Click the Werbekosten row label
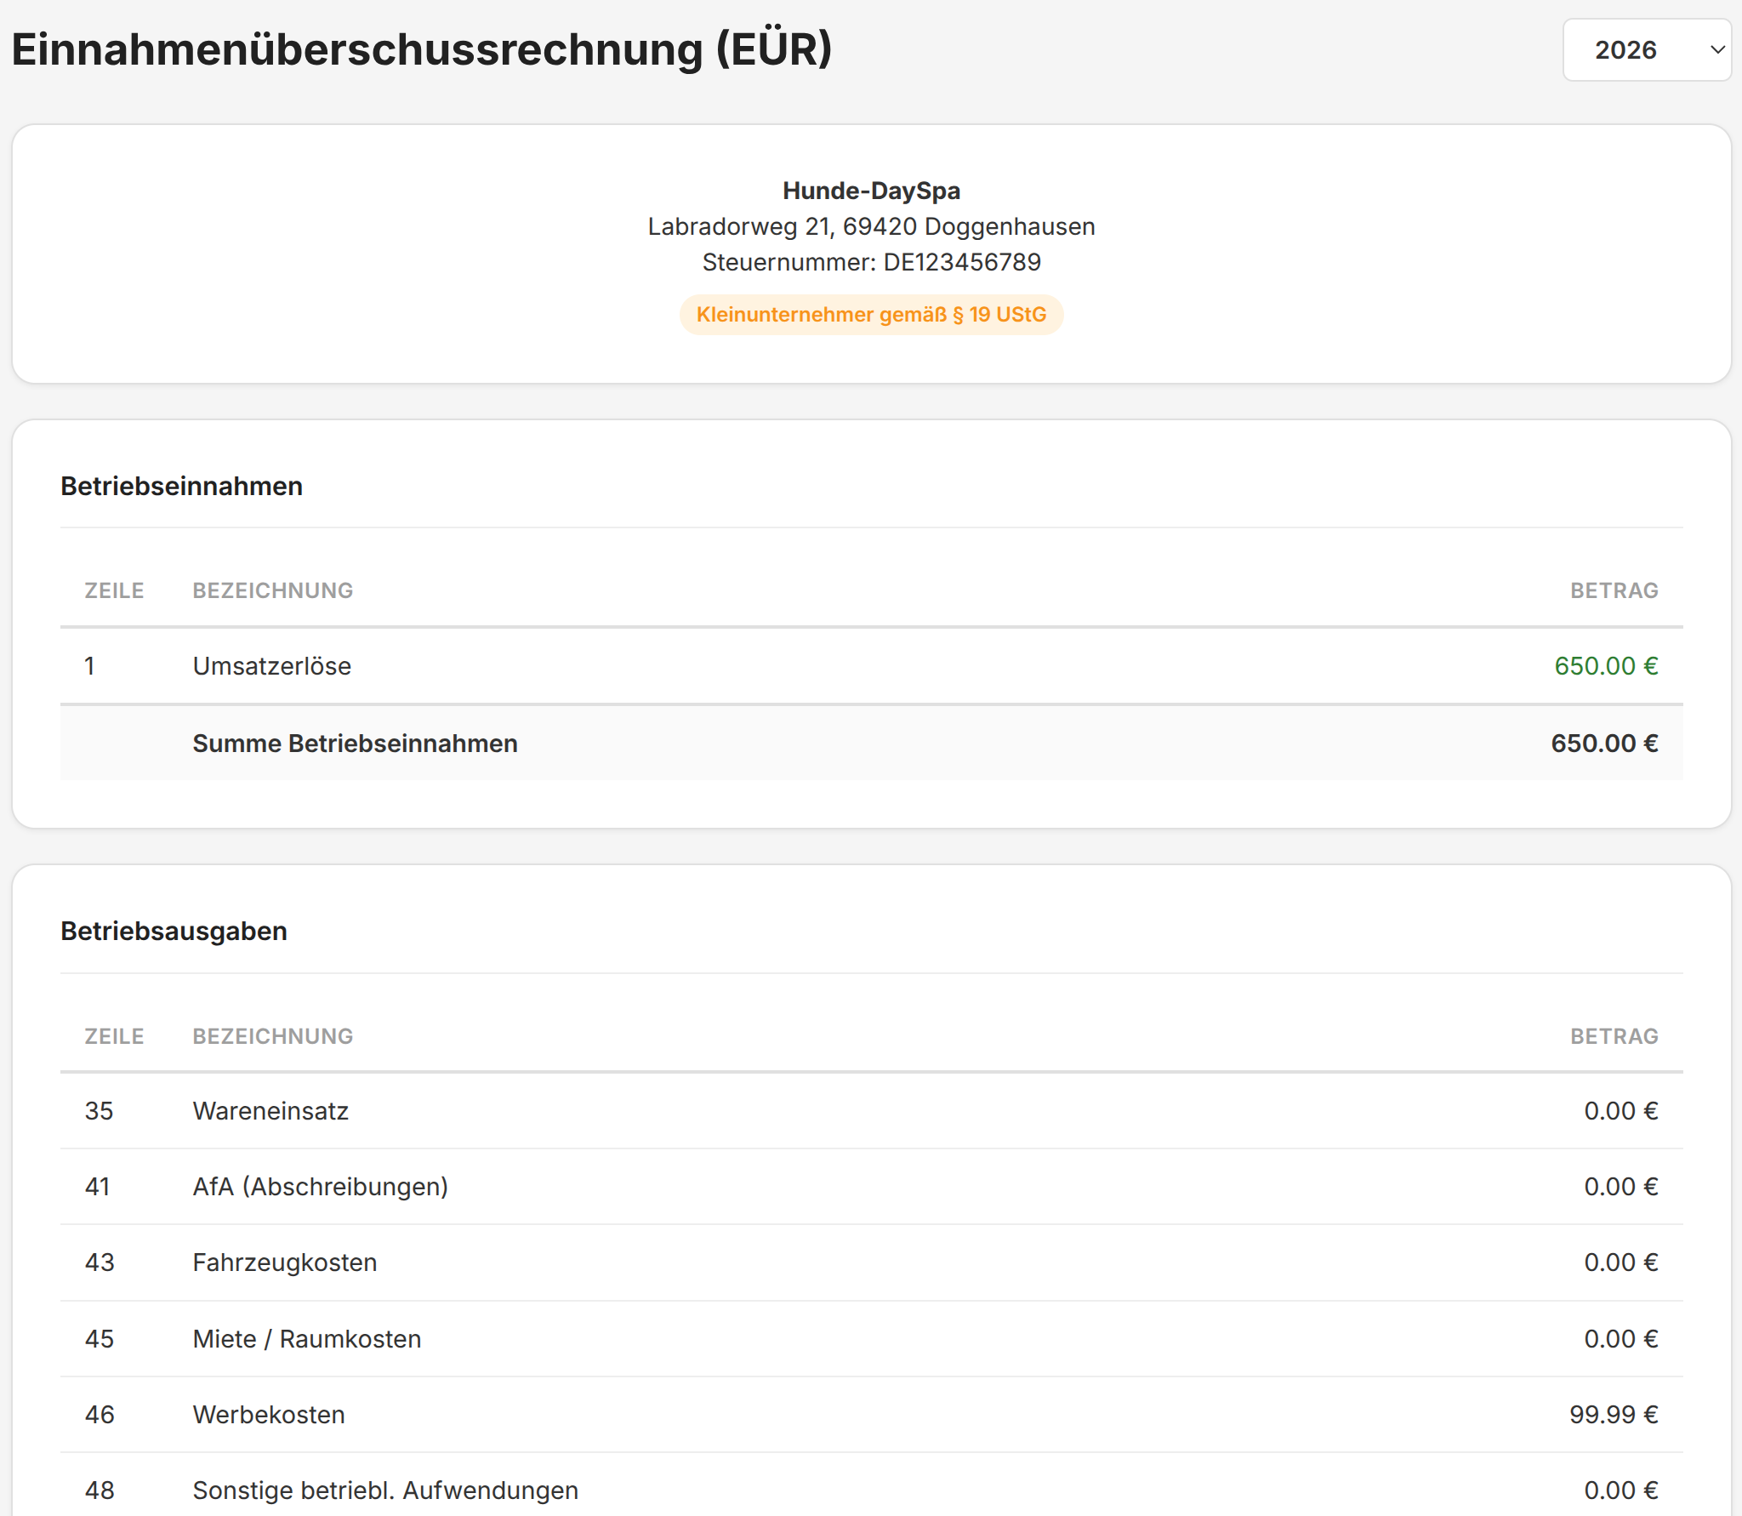 tap(269, 1415)
